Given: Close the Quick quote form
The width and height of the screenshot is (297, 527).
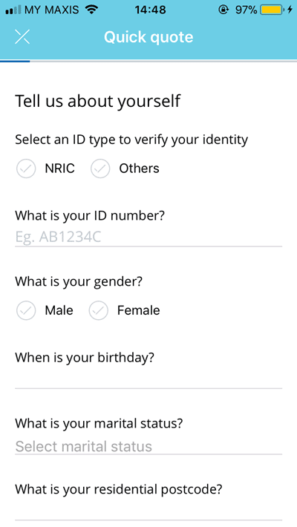Looking at the screenshot, I should (22, 36).
